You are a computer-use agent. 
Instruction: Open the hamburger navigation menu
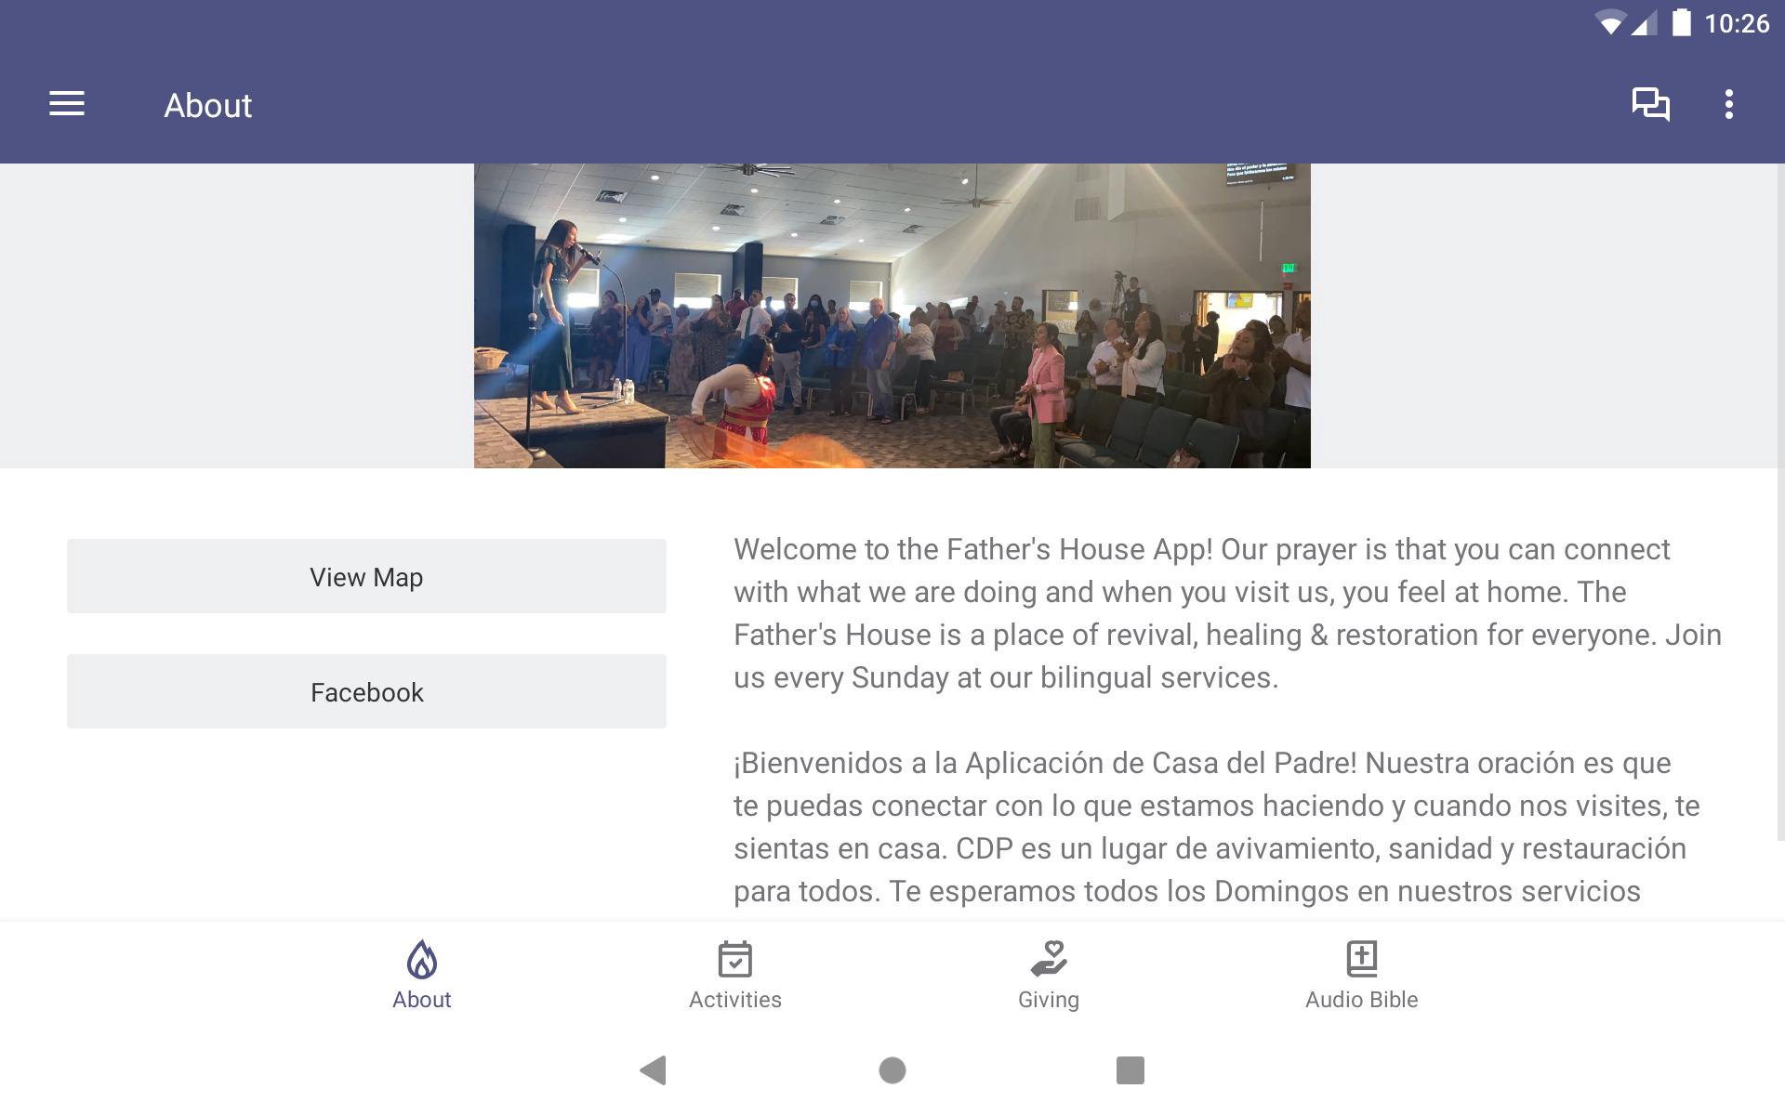click(x=67, y=104)
